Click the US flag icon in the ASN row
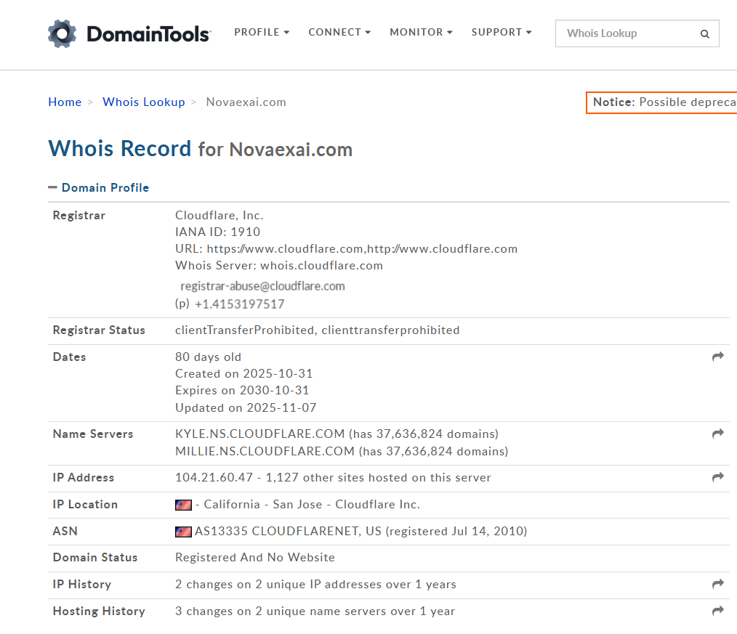Viewport: 737px width, 634px height. (x=183, y=532)
